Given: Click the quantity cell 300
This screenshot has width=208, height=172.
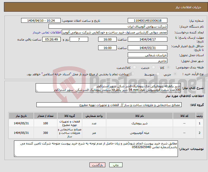Looking at the screenshot, I should pos(45,133).
